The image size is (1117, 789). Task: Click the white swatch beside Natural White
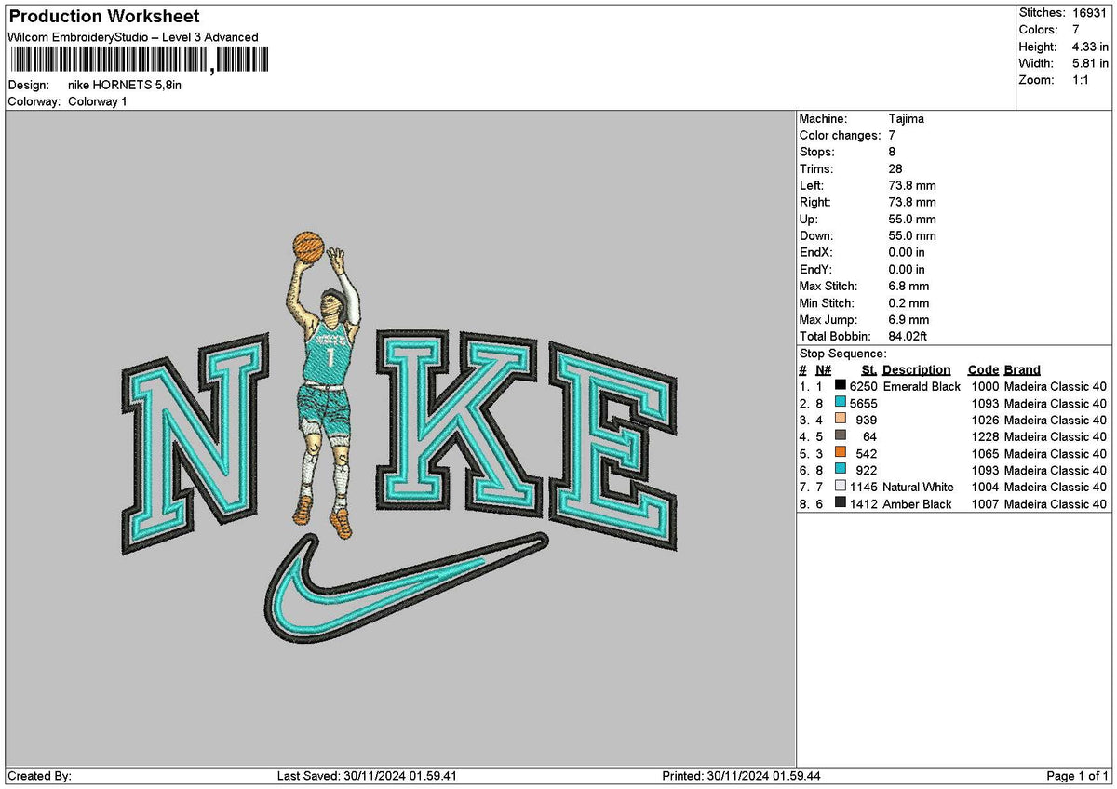point(841,487)
